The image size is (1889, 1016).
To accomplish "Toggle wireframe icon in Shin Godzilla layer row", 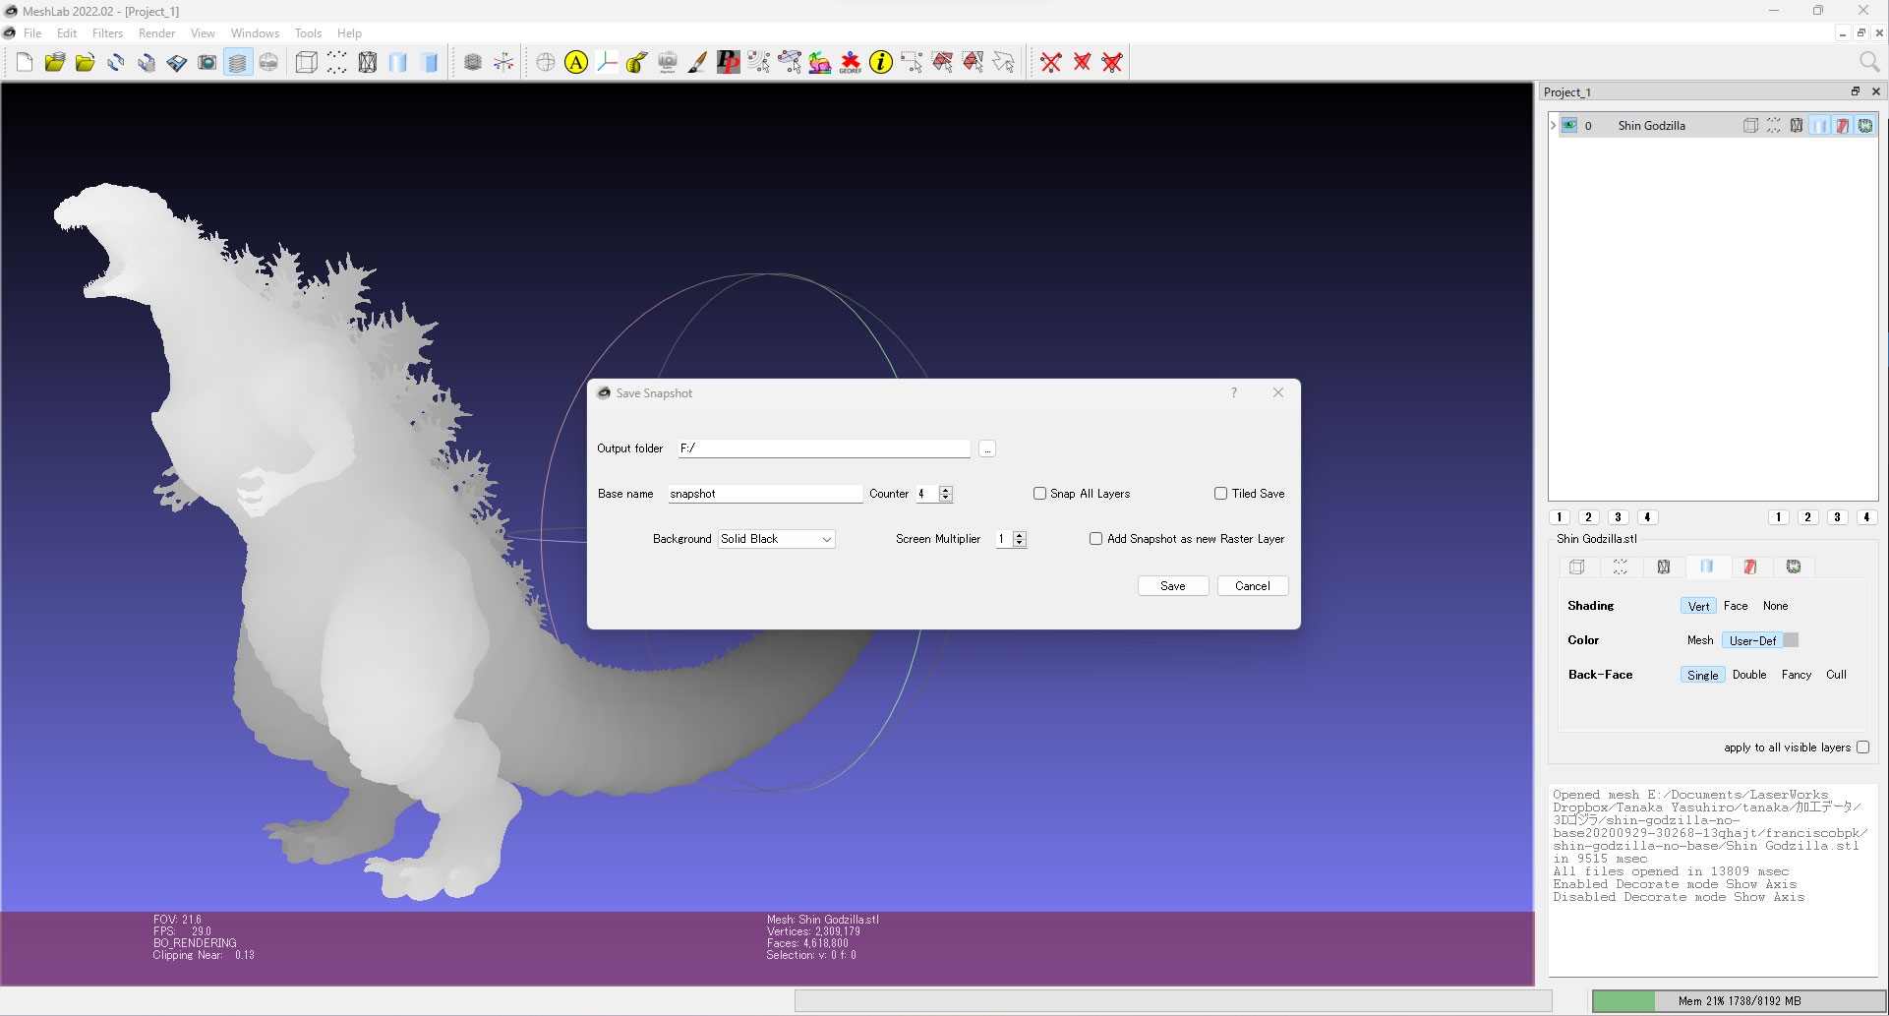I will tap(1797, 125).
